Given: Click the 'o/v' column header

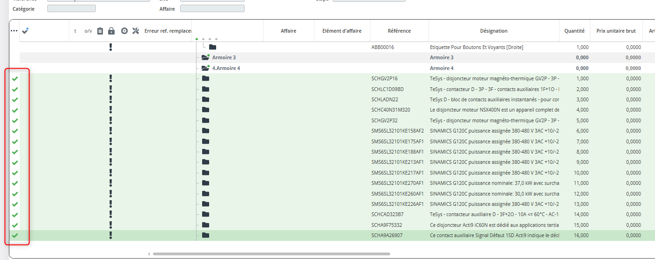Looking at the screenshot, I should (x=88, y=31).
